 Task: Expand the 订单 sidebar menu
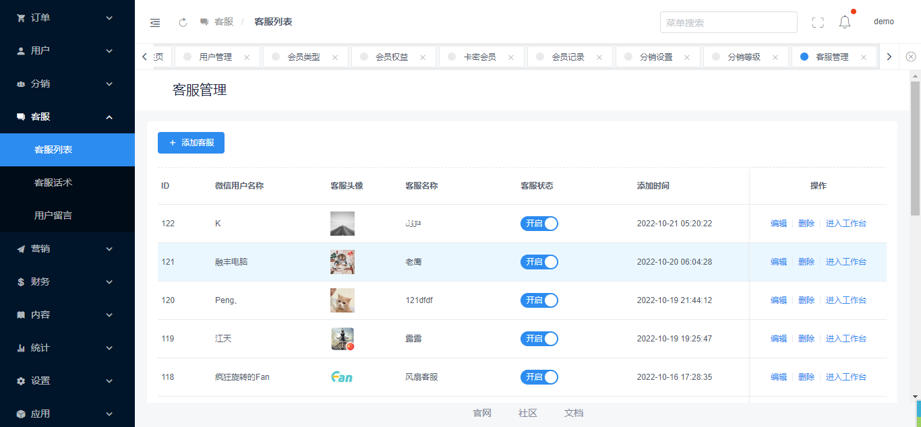click(x=67, y=18)
